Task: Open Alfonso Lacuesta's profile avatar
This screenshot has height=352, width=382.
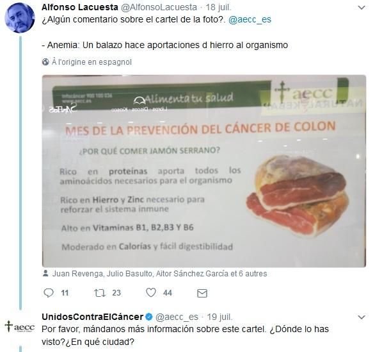Action: [x=20, y=18]
